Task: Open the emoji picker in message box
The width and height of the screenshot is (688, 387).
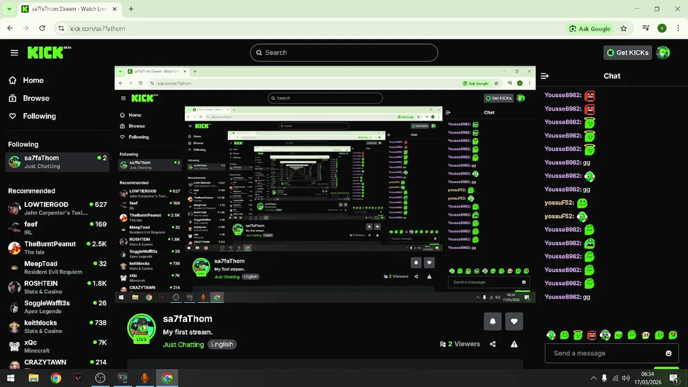Action: (669, 353)
